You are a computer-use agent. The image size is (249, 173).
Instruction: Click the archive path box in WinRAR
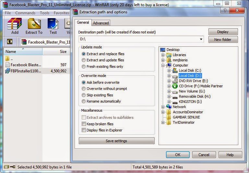[x=46, y=42]
